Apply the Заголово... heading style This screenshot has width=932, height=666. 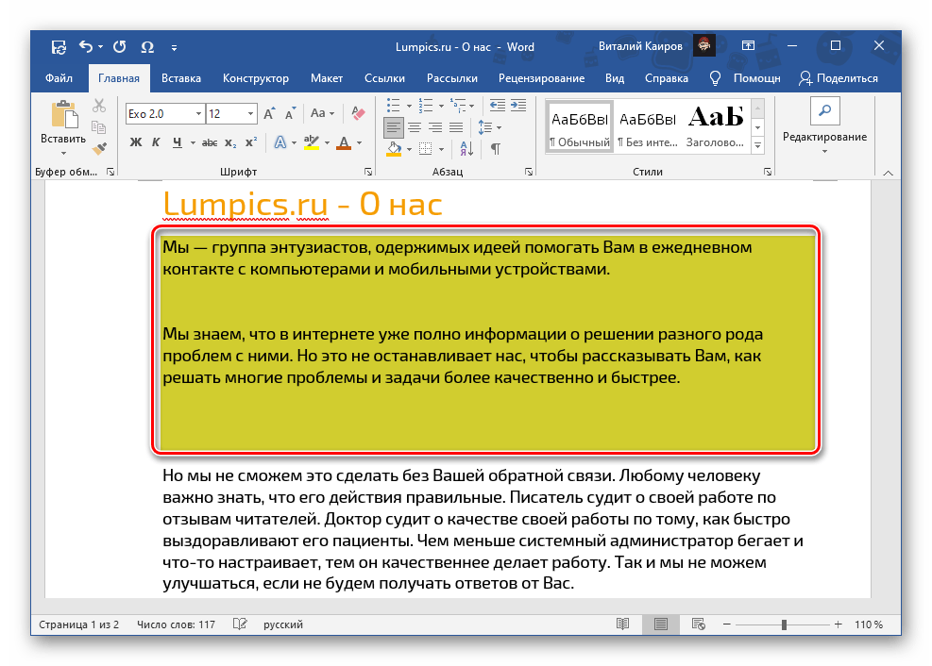[x=715, y=126]
